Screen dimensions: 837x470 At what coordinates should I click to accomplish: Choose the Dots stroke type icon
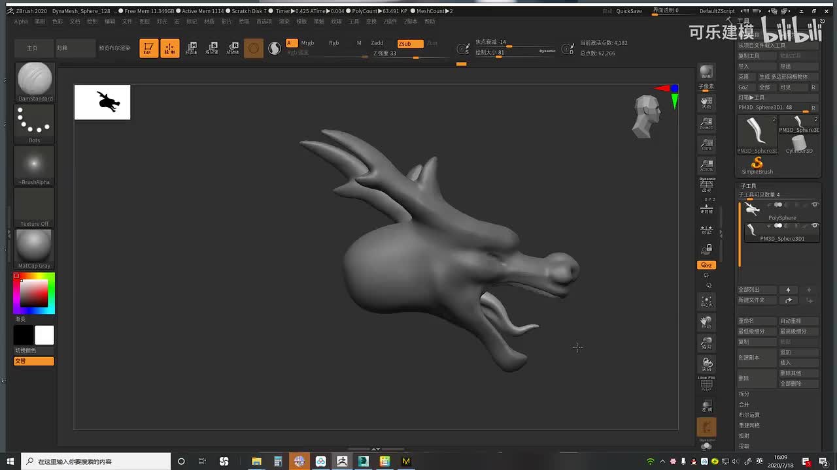[34, 123]
